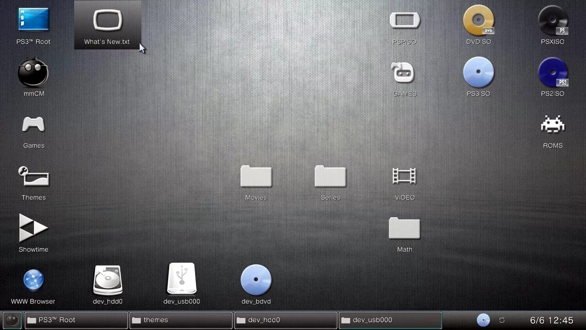Screen dimensions: 586x330
Task: Launch the mmCM bomb icon
Action: point(33,72)
